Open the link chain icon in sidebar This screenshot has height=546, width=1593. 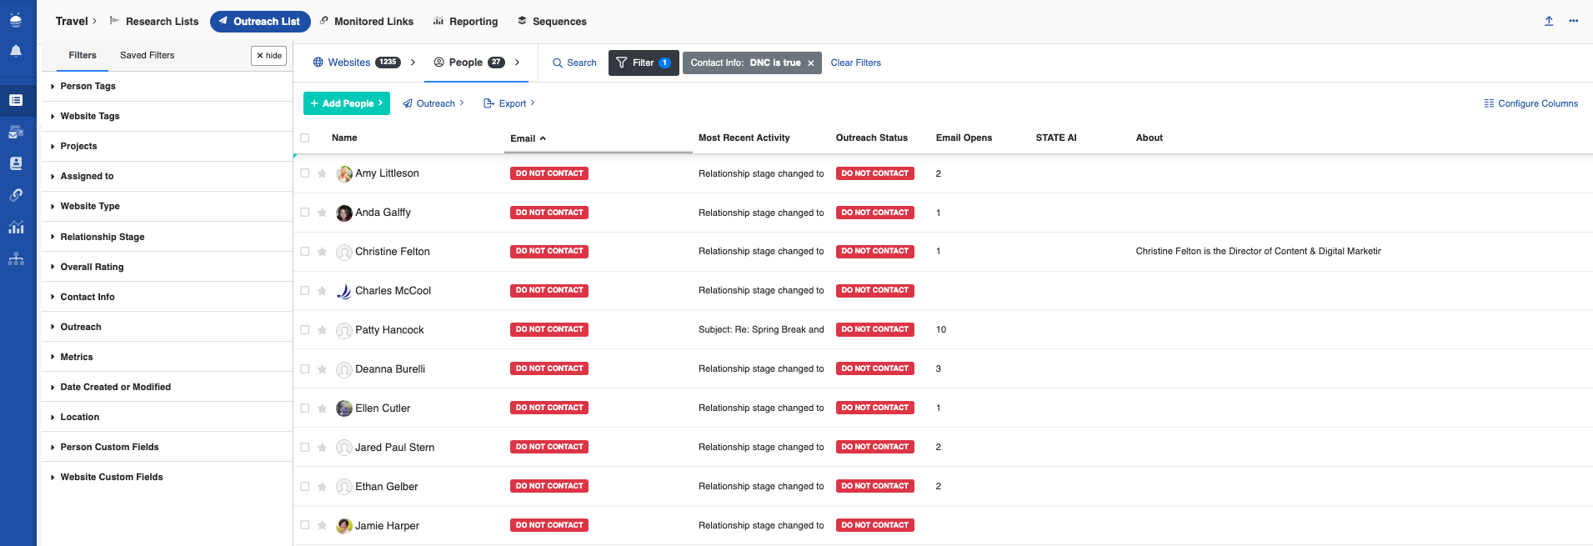16,195
